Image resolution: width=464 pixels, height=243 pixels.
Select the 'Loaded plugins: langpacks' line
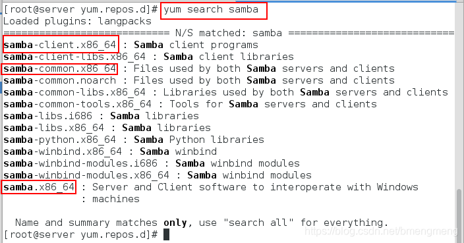pos(77,21)
